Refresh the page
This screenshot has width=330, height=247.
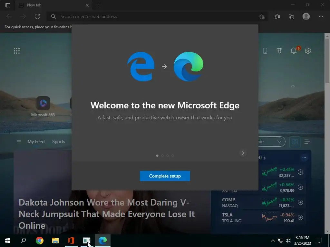point(37,16)
